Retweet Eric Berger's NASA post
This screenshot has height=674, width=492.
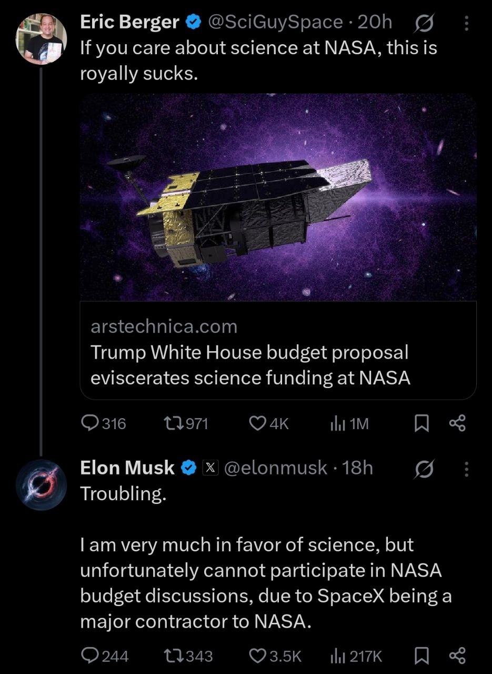click(x=172, y=423)
